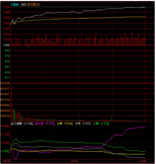Viewport: 156px width, 164px height.
Task: Click the AI营销 chart title
Action: point(15,5)
